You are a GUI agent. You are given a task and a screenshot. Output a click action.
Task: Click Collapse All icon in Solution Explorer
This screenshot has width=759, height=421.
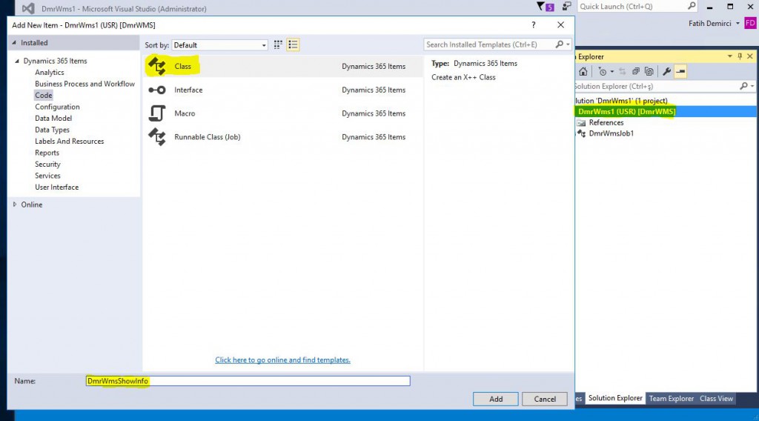click(x=636, y=72)
